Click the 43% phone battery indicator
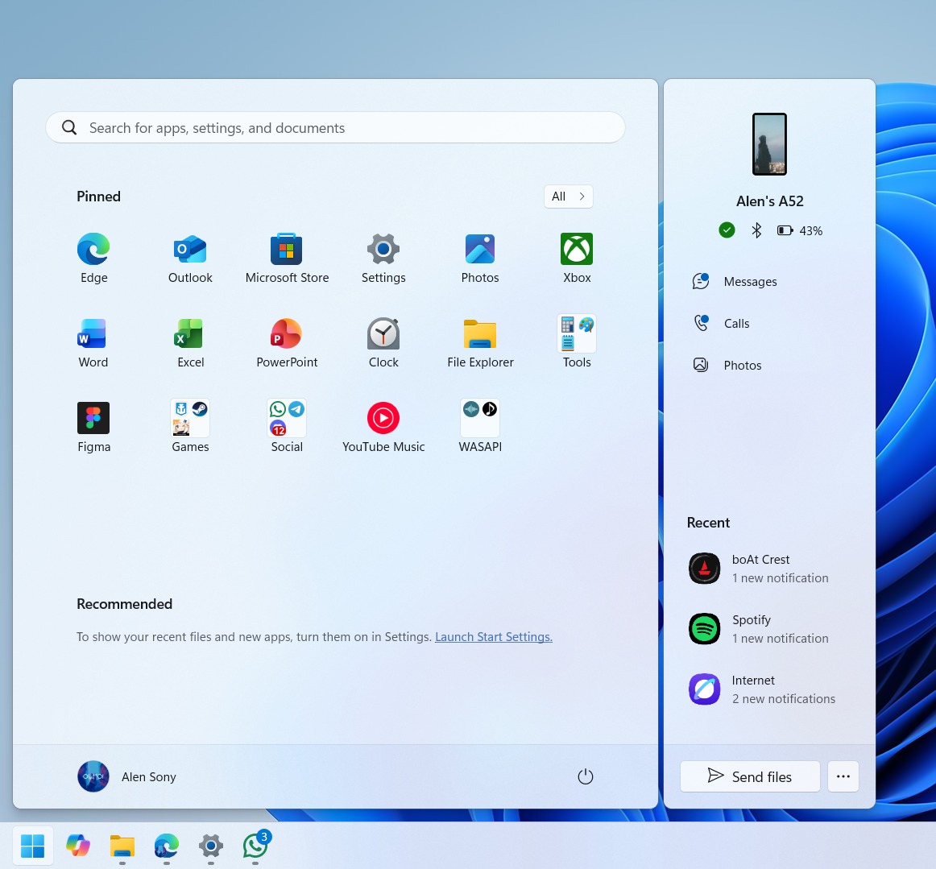The height and width of the screenshot is (869, 936). pyautogui.click(x=800, y=230)
